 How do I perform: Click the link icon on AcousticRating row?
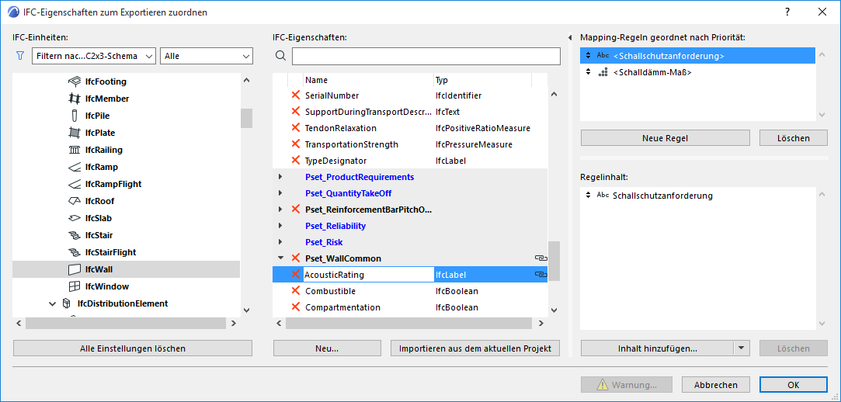(540, 275)
